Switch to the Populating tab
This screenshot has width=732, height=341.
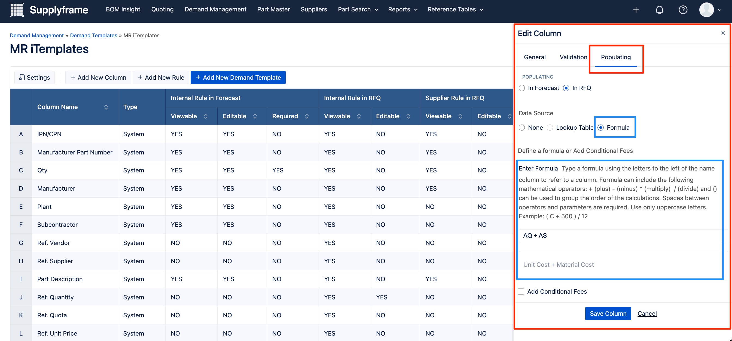(615, 57)
